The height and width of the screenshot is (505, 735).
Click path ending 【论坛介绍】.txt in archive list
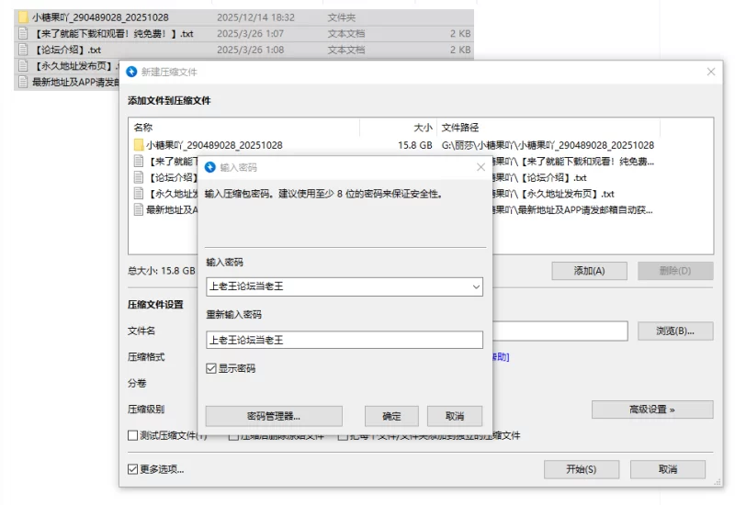tap(539, 177)
